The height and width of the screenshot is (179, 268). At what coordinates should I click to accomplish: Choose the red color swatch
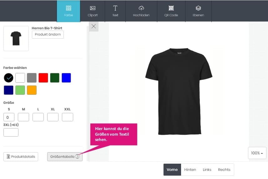tap(43, 78)
